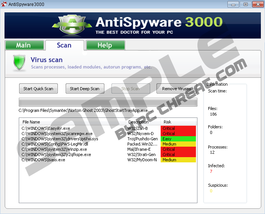Select the PWS-LegMir.dll file row
This screenshot has width=265, height=214.
[x=108, y=144]
